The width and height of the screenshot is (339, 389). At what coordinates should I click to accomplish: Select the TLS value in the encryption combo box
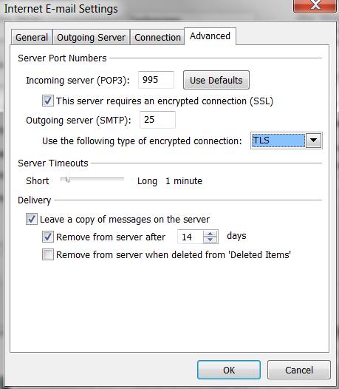278,141
